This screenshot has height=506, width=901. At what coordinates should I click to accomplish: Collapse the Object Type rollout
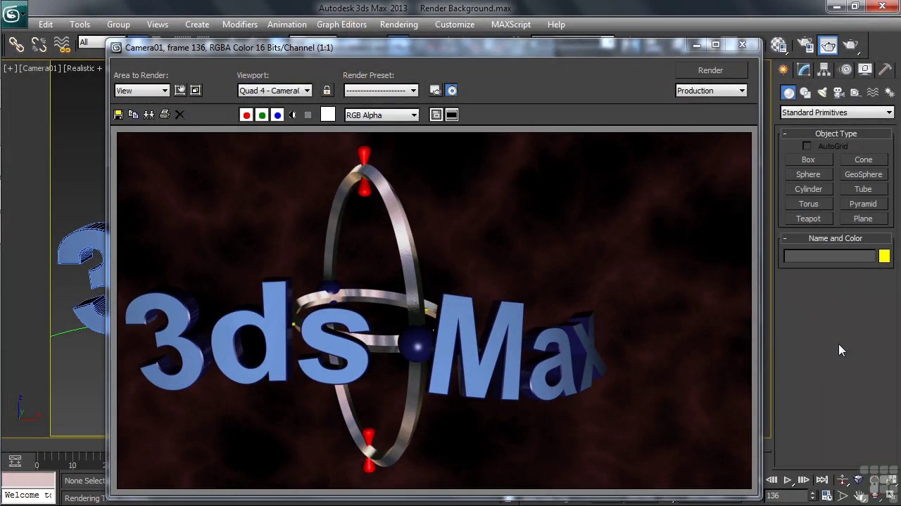coord(836,134)
